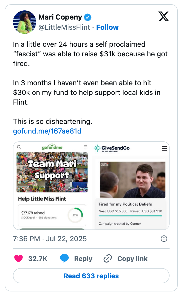Image resolution: width=184 pixels, height=296 pixels.
Task: Click the Mari Copeny display name
Action: tap(60, 17)
